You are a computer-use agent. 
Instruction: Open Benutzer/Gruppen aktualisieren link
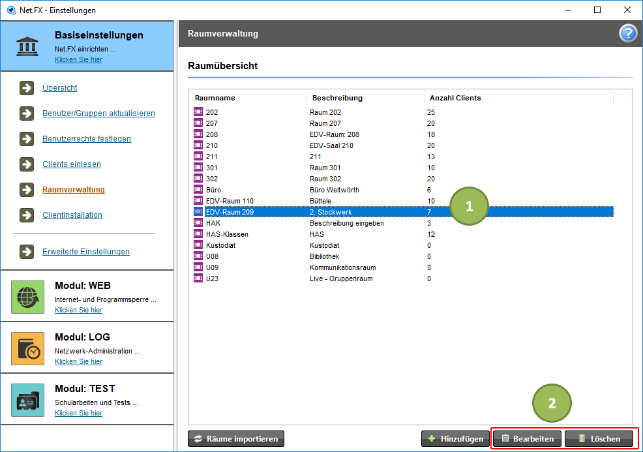click(99, 113)
